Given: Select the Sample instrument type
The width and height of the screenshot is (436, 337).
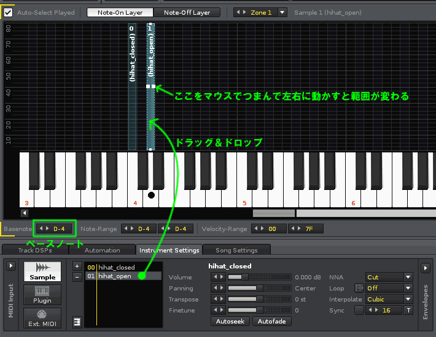Looking at the screenshot, I should click(x=42, y=271).
